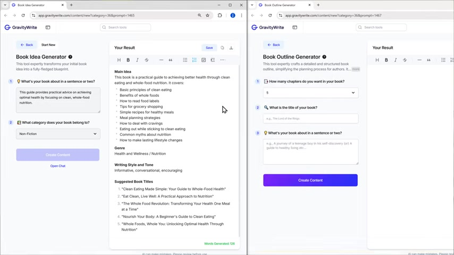Insert blockquote in left editor toolbar
Screen dimensions: 454x255
coord(170,60)
